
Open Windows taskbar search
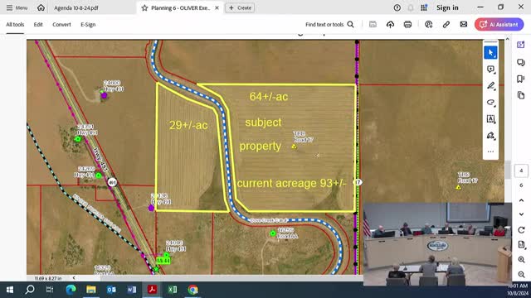point(30,290)
